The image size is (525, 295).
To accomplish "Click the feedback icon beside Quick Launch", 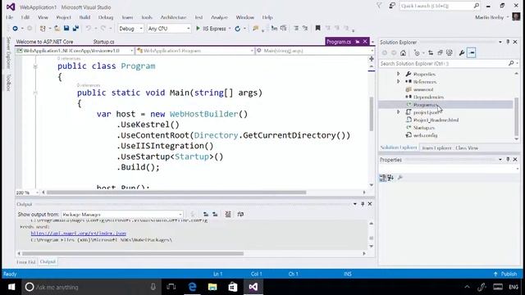I will pyautogui.click(x=392, y=6).
